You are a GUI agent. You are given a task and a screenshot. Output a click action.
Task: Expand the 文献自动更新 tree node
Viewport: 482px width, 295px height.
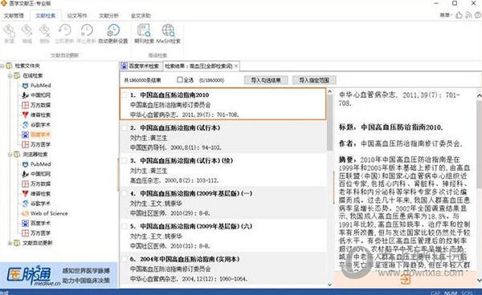[10, 243]
